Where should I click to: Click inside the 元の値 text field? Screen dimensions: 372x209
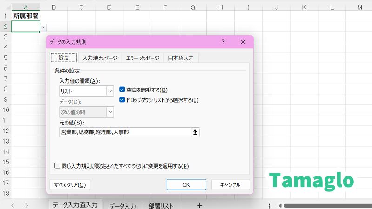[125, 132]
